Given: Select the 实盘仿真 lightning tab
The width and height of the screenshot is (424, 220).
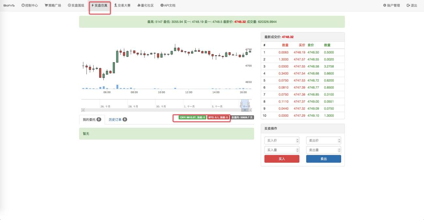Looking at the screenshot, I should tap(99, 6).
